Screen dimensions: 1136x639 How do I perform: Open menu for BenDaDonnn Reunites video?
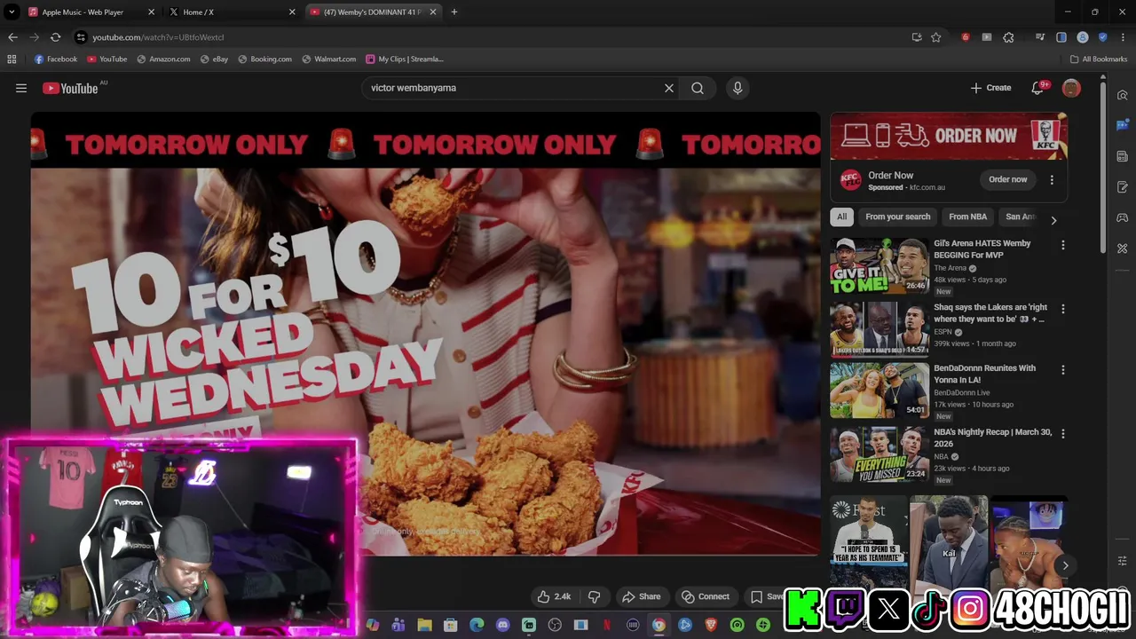[1063, 369]
